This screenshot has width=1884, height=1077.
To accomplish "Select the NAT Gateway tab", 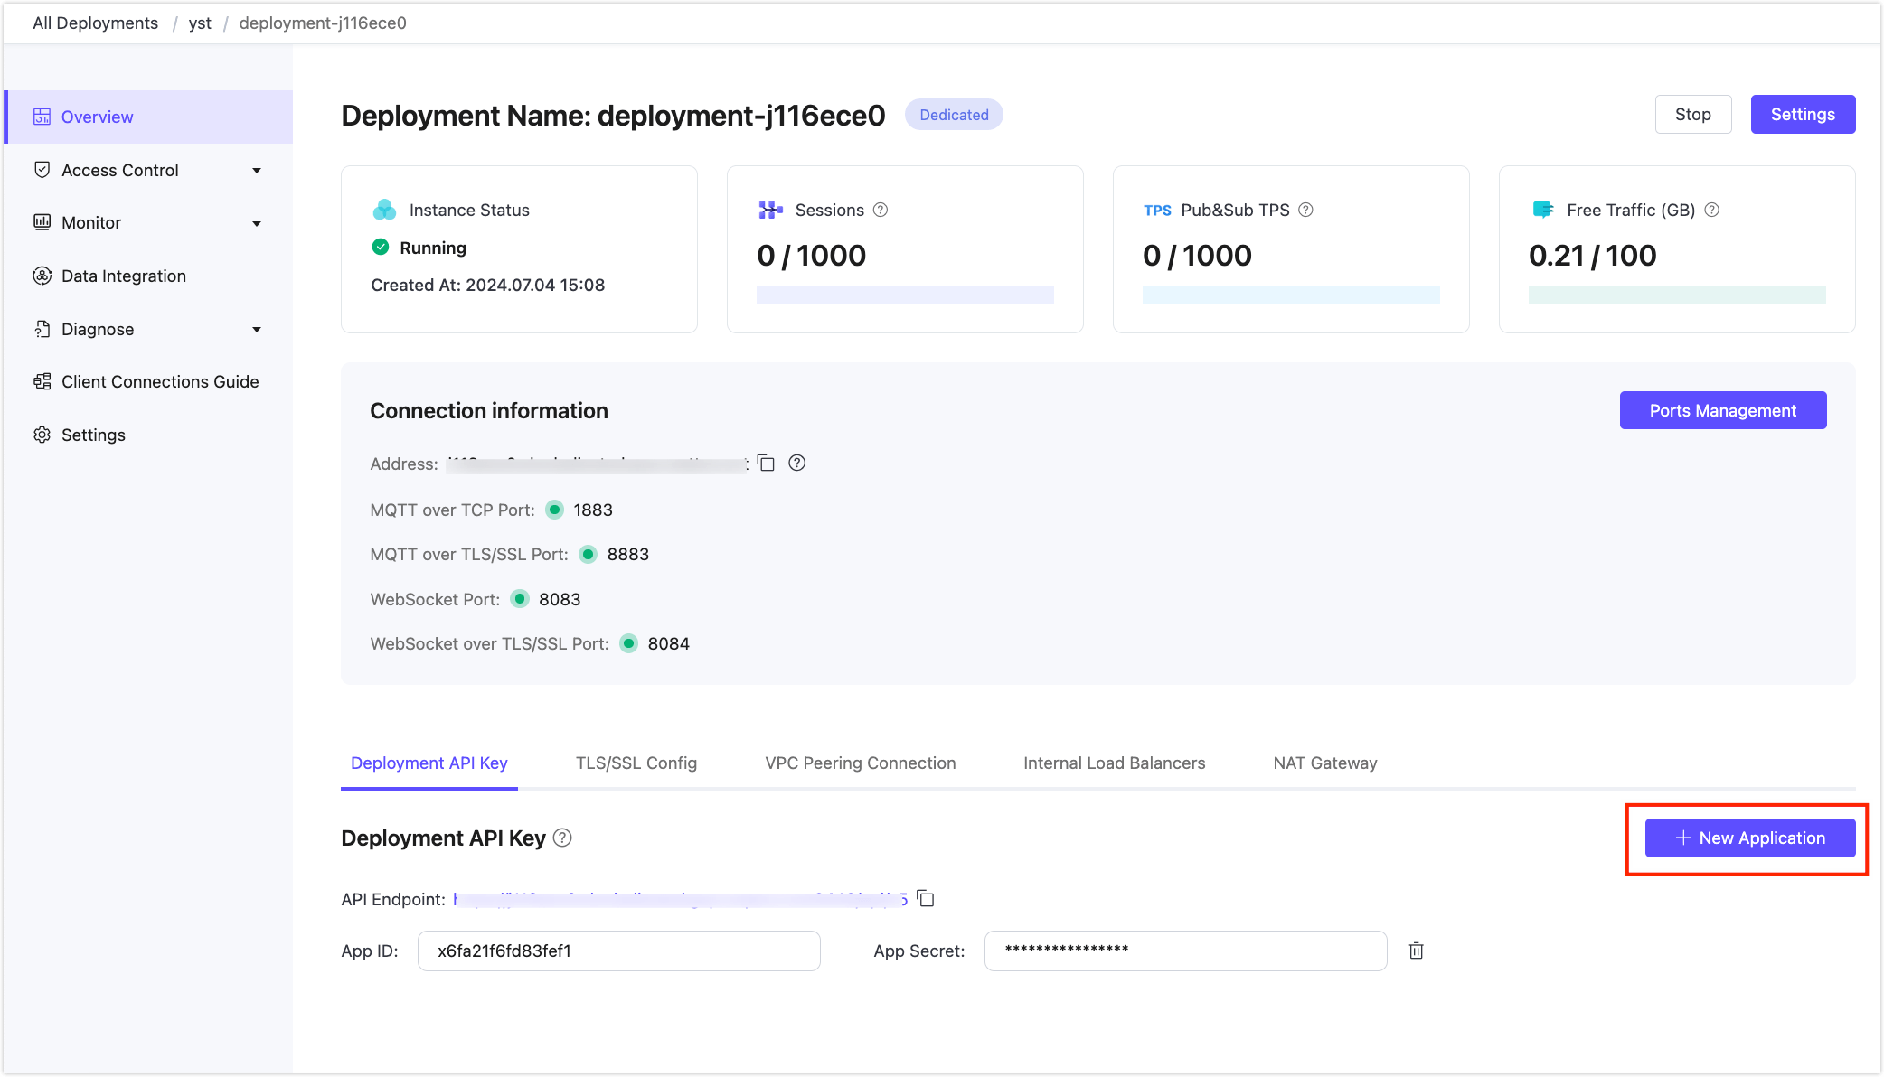I will 1324,763.
